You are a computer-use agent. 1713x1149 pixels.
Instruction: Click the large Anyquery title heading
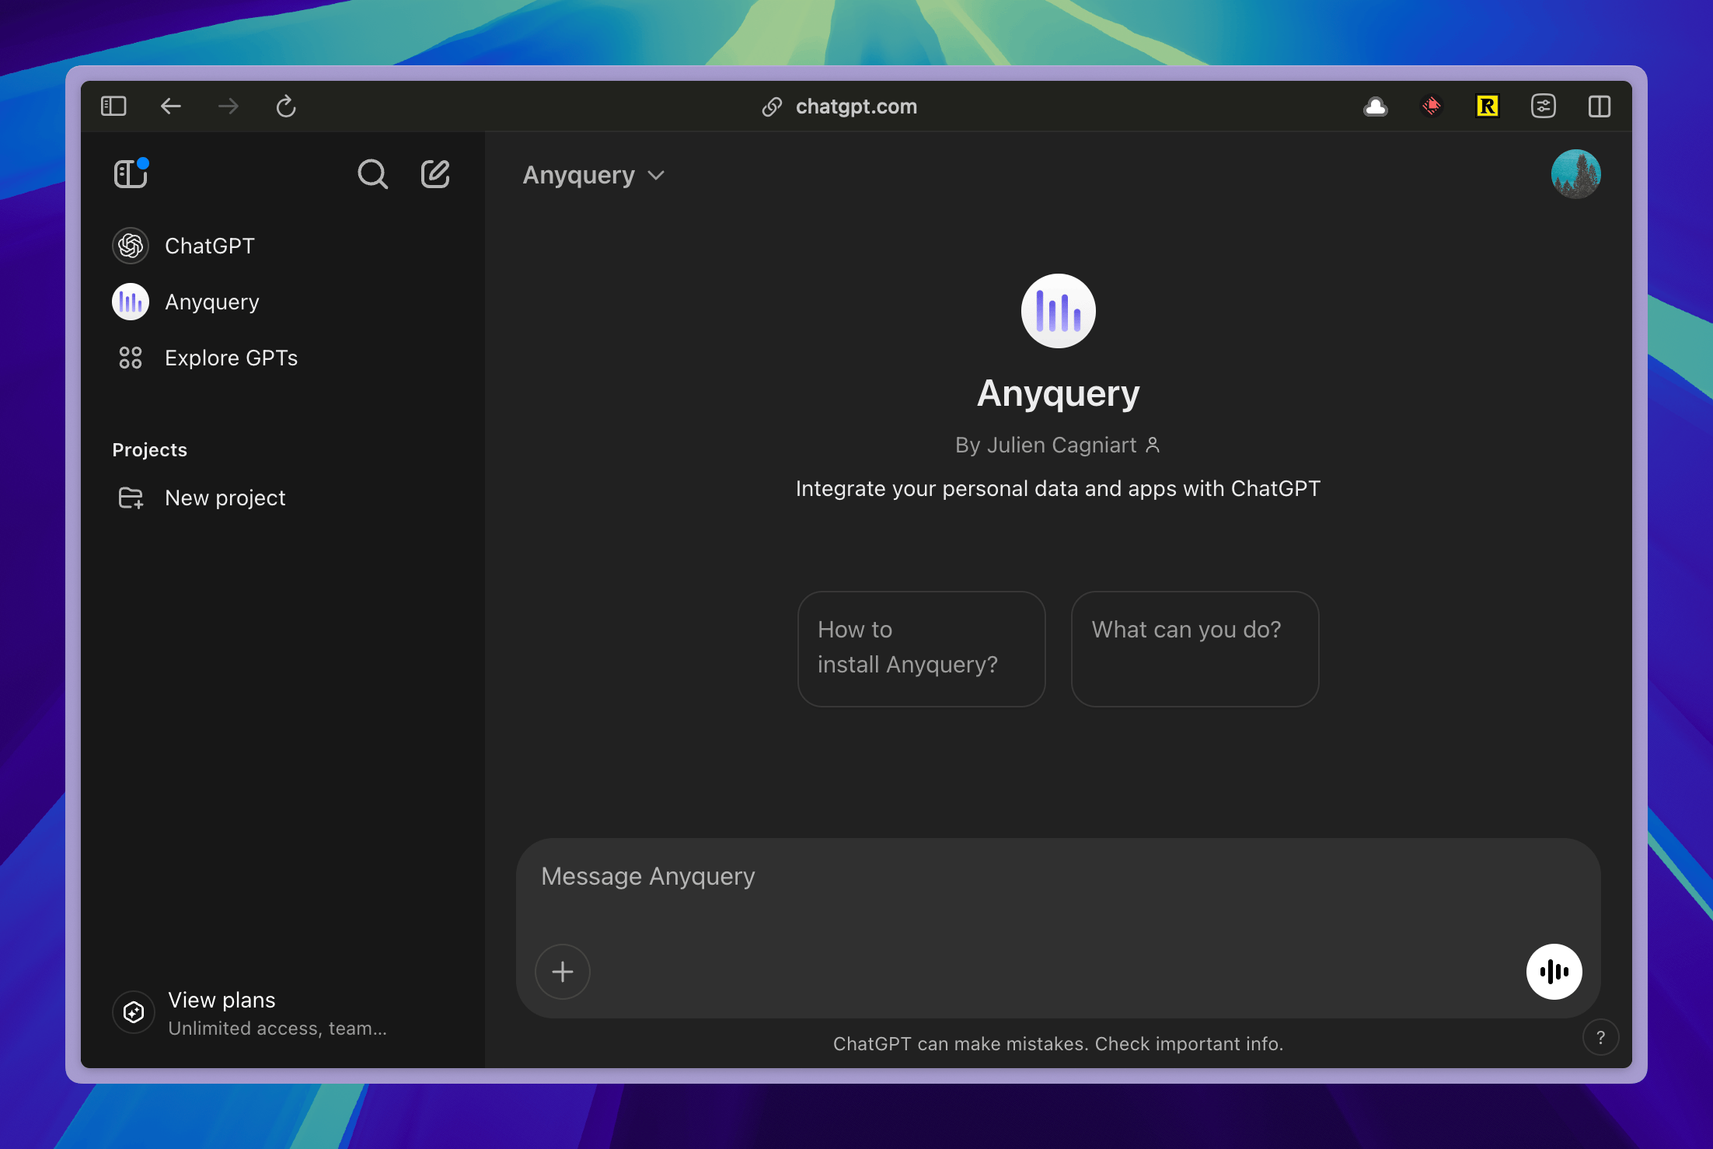[1058, 393]
